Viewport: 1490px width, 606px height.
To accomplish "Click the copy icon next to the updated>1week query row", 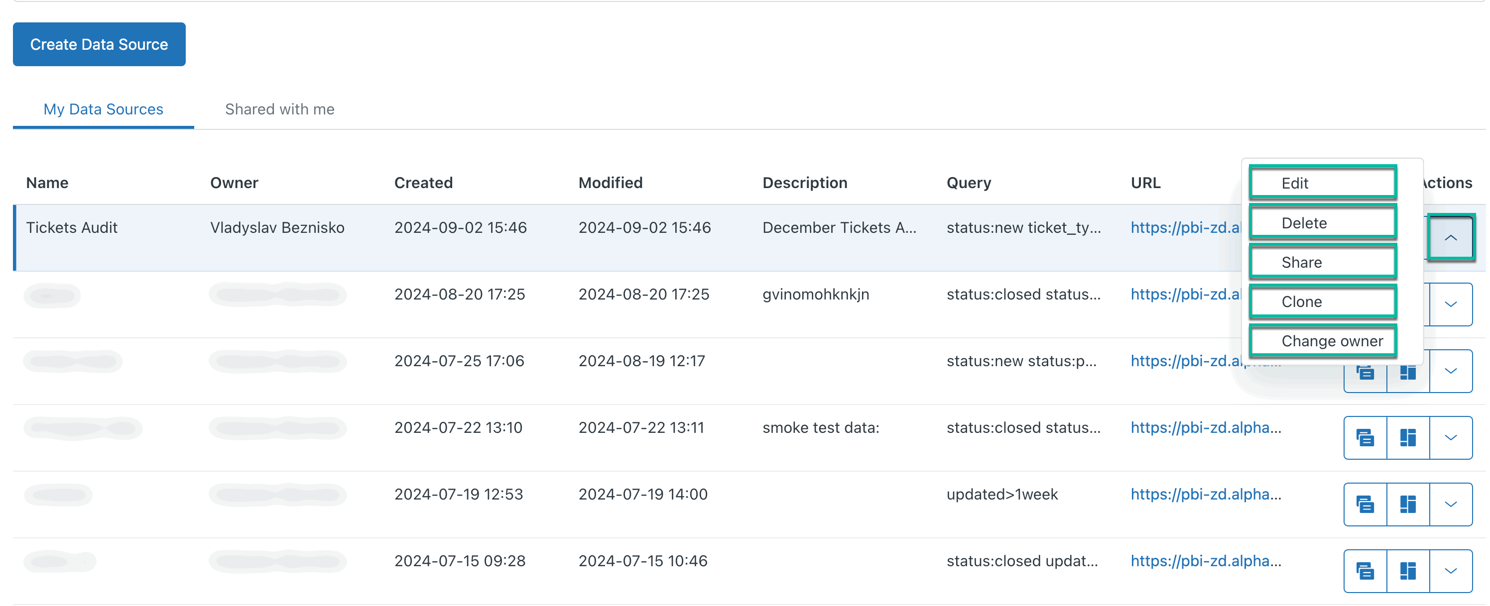I will (x=1365, y=504).
